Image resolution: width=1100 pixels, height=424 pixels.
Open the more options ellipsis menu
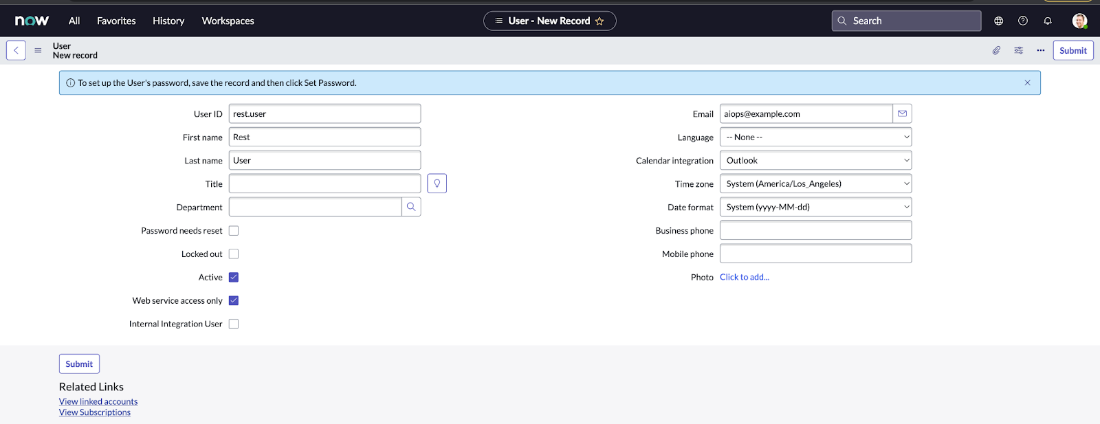click(x=1040, y=50)
